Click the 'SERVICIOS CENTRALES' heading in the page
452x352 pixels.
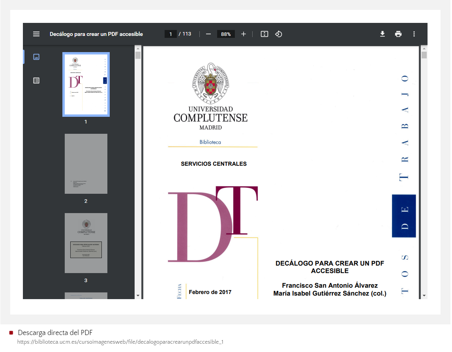point(214,164)
